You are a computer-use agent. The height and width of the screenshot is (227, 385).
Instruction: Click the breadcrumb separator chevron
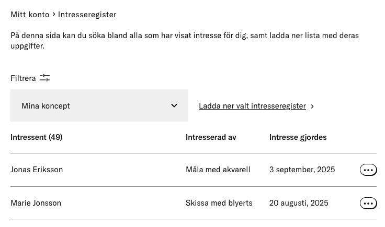(x=54, y=15)
